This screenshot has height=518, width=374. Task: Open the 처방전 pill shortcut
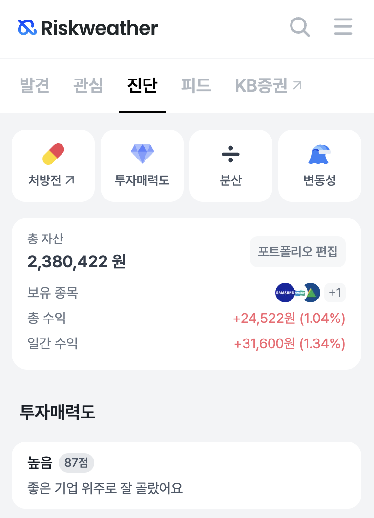point(53,166)
